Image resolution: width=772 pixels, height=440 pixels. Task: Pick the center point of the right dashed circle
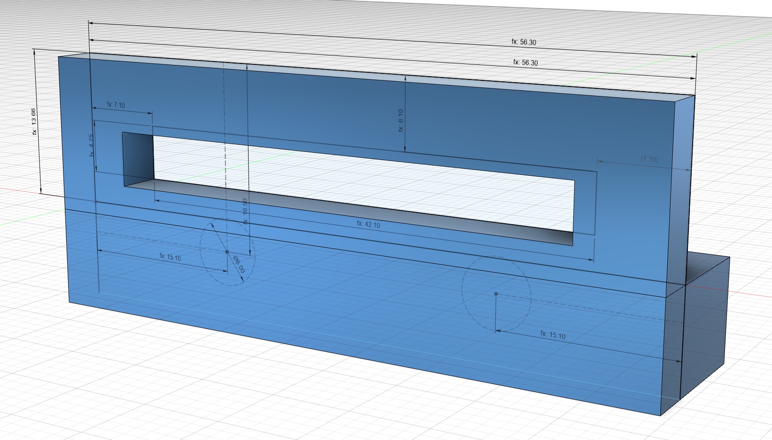(x=496, y=294)
